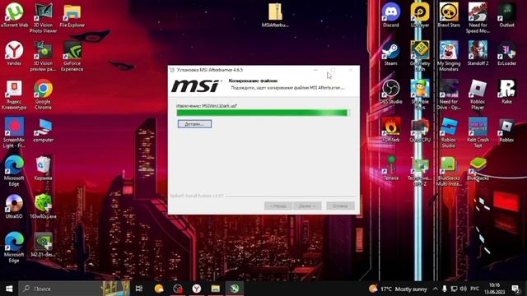The image size is (527, 296).
Task: Launch Google Chrome from the desktop
Action: coord(43,95)
